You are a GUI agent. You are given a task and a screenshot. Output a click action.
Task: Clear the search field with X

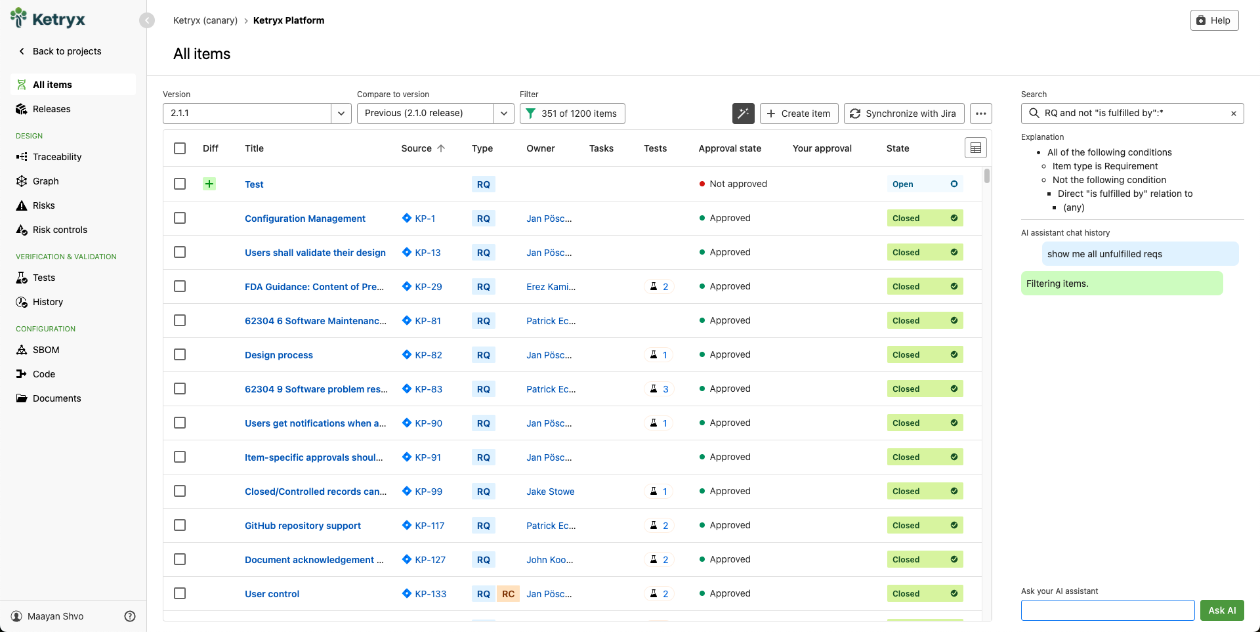[x=1234, y=114]
